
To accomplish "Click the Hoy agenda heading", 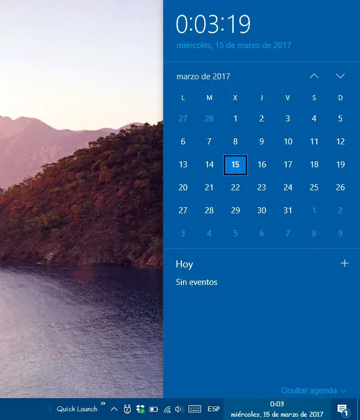I will [x=185, y=264].
